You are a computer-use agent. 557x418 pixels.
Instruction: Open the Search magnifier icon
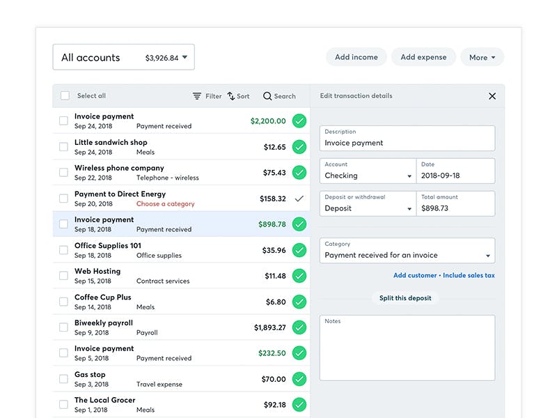267,96
